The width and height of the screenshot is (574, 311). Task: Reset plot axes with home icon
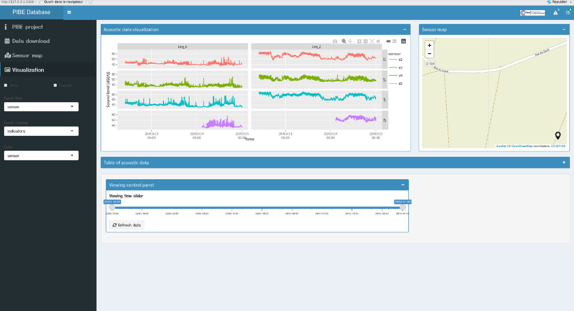coord(378,41)
